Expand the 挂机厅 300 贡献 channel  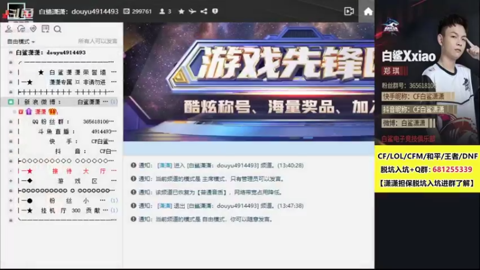pyautogui.click(x=11, y=211)
